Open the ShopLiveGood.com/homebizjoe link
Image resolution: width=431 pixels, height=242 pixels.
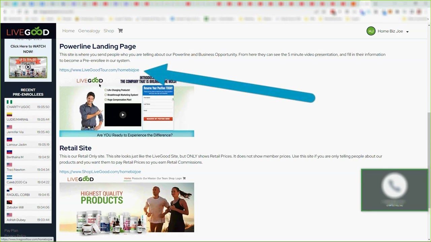tap(100, 171)
